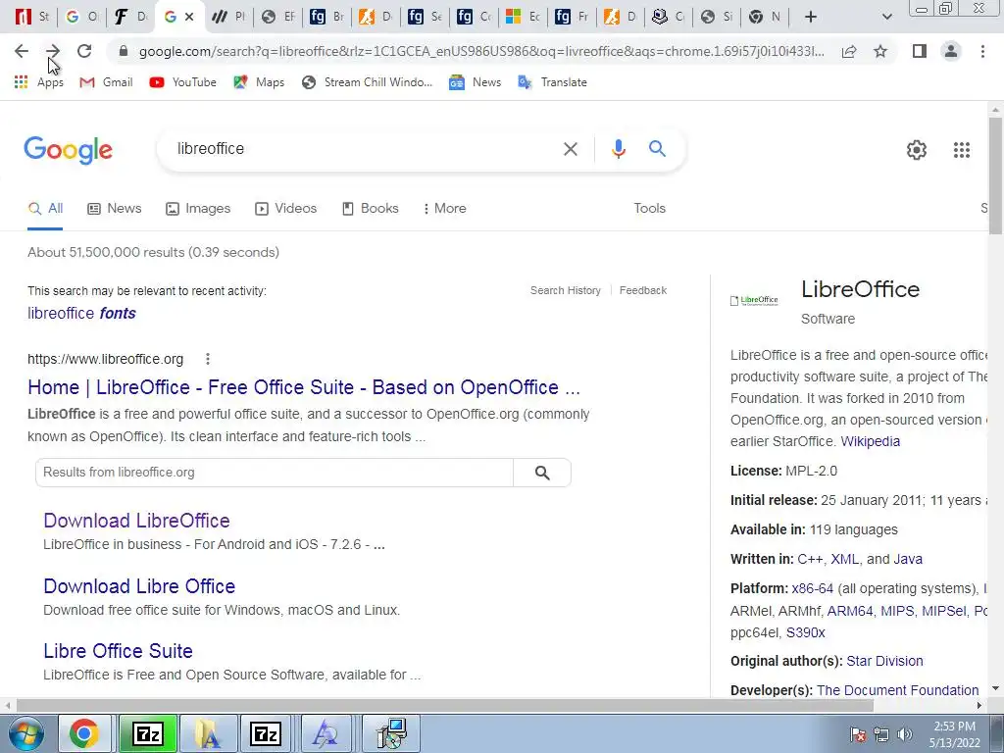Screen dimensions: 1004x753
Task: Open the Apps bookmark shortcut
Action: tap(38, 82)
